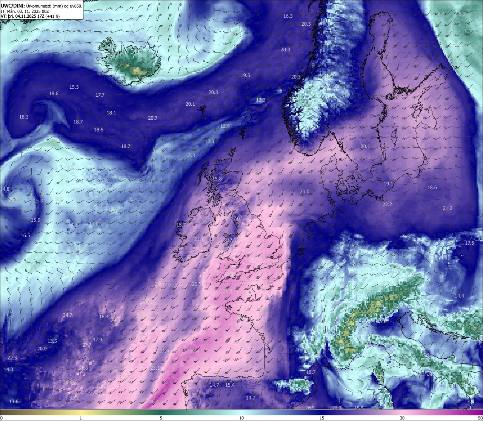Click the color bar's 50 tick label

click(480, 418)
